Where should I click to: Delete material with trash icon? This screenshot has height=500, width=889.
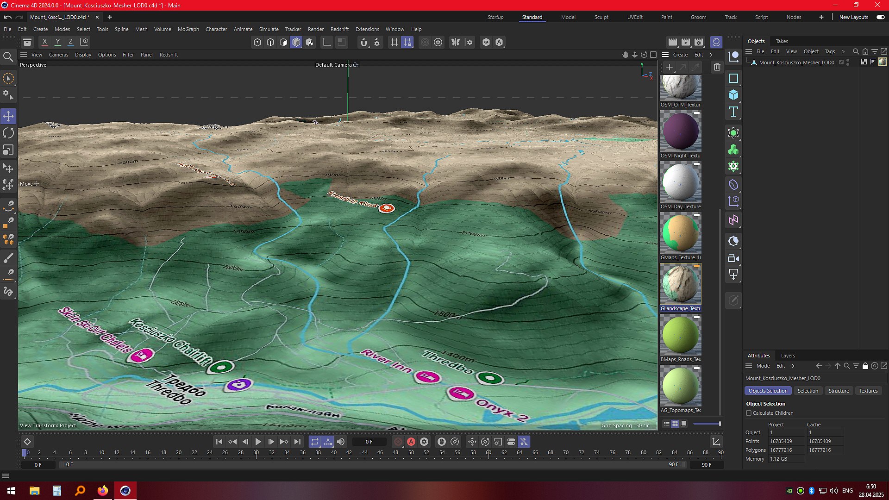coord(717,67)
